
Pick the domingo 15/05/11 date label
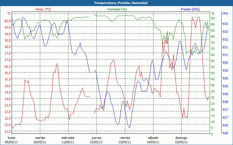coord(181,140)
